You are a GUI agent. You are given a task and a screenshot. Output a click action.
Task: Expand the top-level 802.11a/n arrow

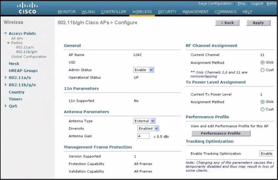point(6,77)
